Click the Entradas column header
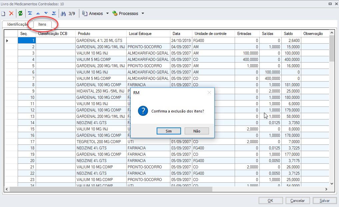The height and width of the screenshot is (207, 339). click(247, 34)
